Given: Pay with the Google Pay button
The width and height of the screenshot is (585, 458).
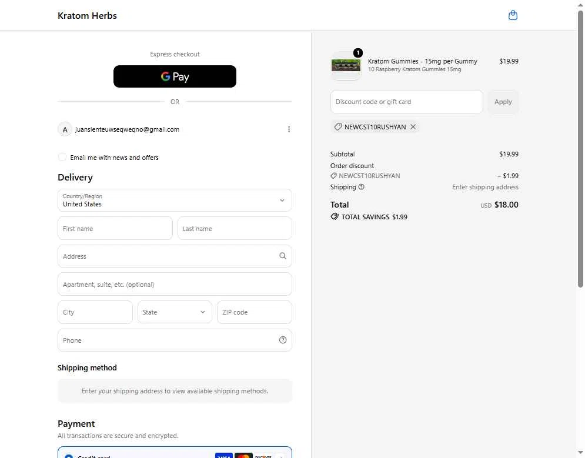Looking at the screenshot, I should pyautogui.click(x=175, y=76).
